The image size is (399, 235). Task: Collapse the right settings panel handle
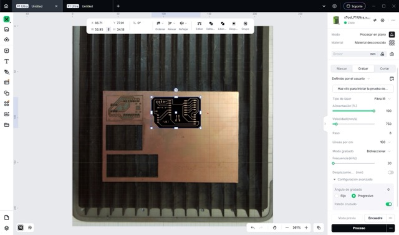325,124
